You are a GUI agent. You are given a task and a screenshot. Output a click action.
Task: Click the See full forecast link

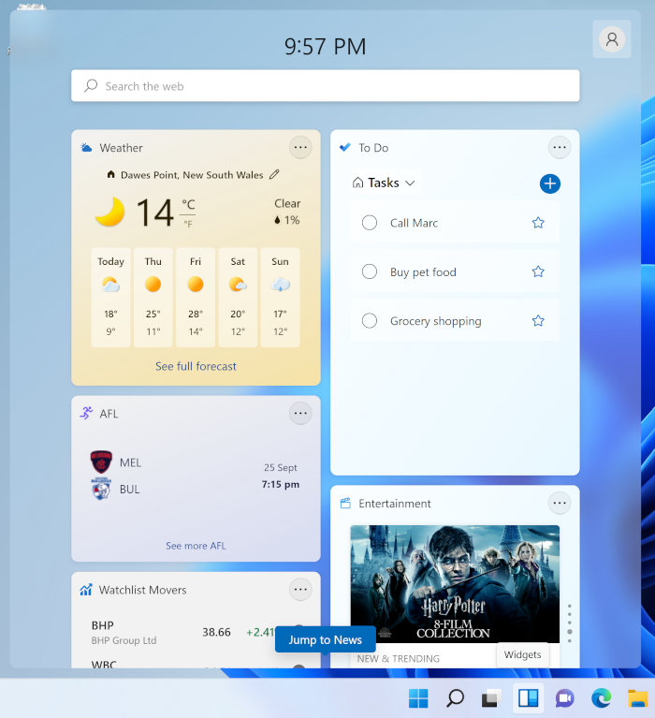click(x=196, y=367)
